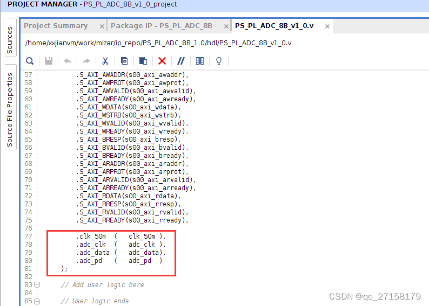Close the PS_PL_ADC_8B_v1_0.v tab
The image size is (429, 306).
click(327, 26)
